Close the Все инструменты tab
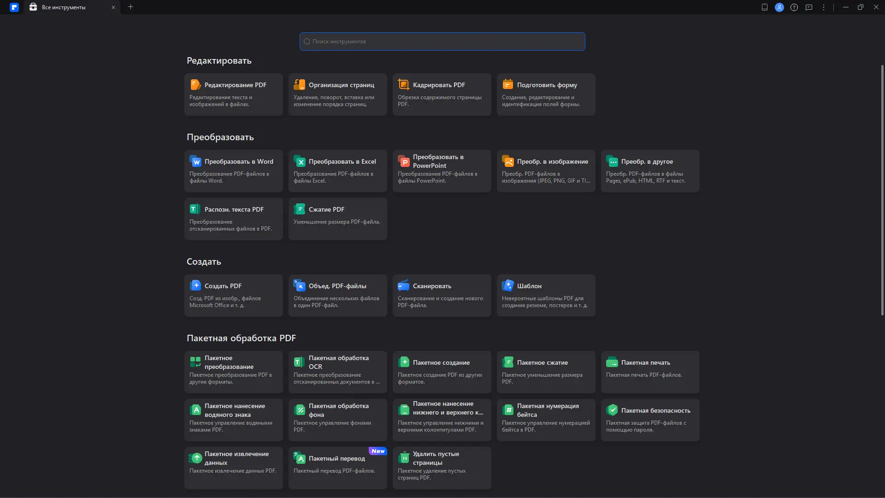The width and height of the screenshot is (885, 498). pos(113,7)
